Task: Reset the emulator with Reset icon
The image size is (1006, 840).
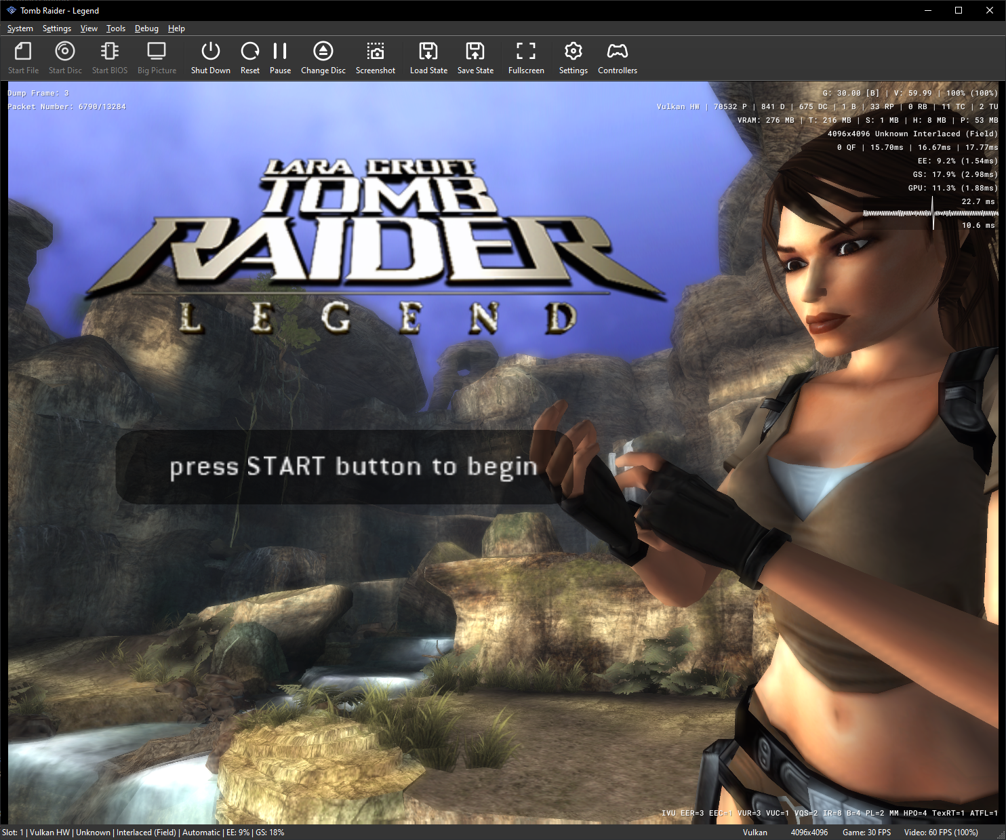Action: (250, 52)
